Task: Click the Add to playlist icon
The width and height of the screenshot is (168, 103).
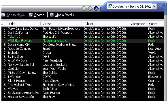Action: [x=3, y=15]
